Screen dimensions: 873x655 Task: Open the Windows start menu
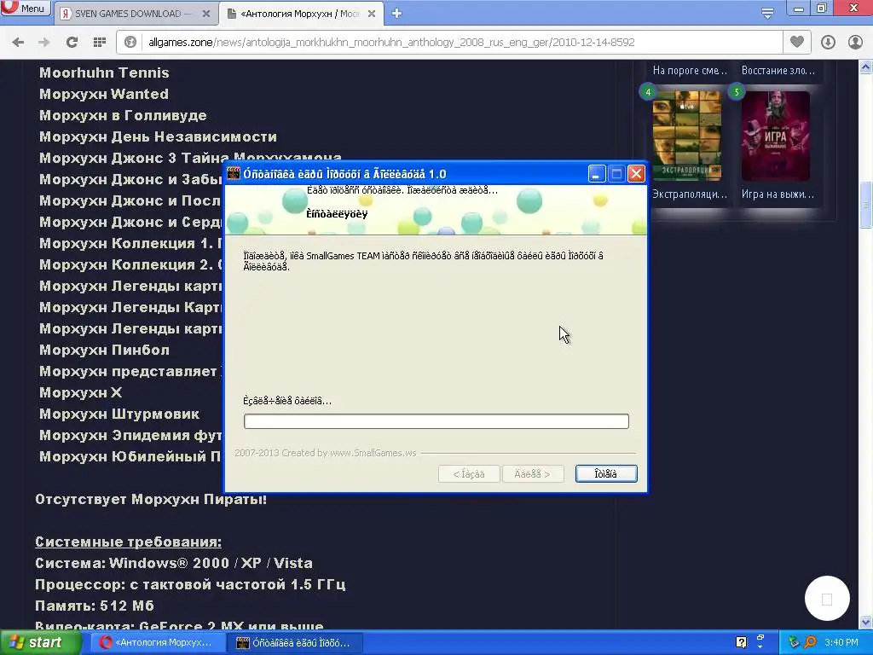pyautogui.click(x=39, y=642)
